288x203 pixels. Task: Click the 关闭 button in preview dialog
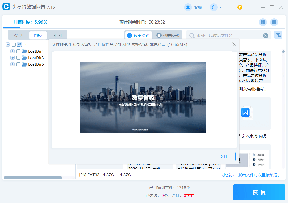224,157
